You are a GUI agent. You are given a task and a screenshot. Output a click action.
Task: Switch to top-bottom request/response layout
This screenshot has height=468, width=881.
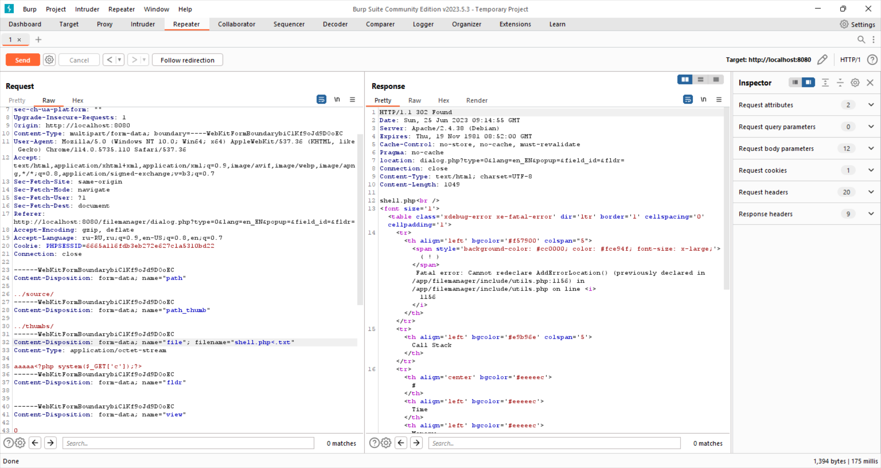701,80
